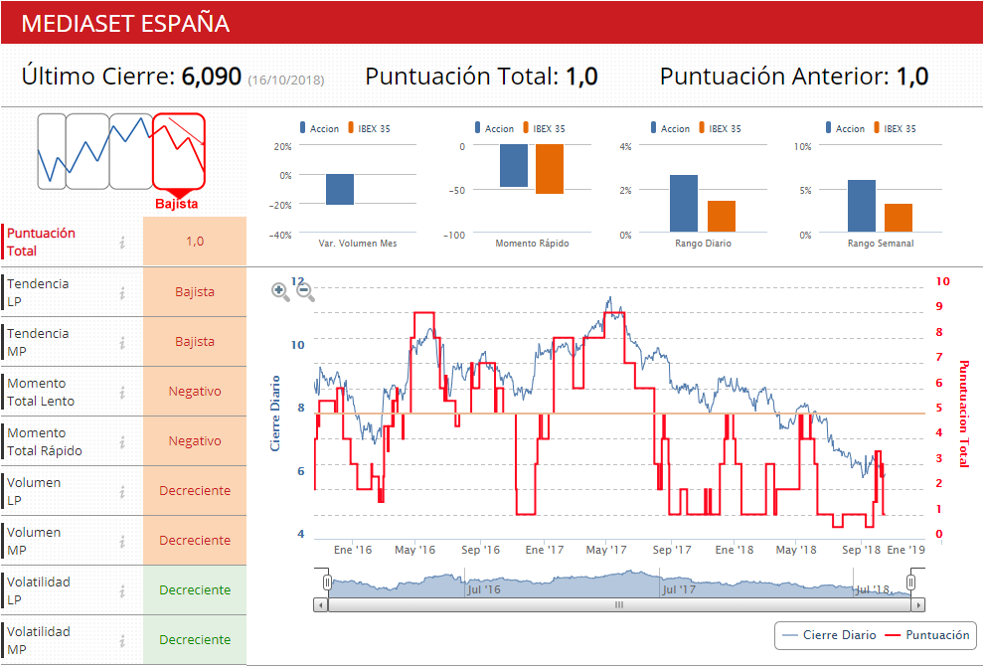Click the Último Cierre value 6,090
The height and width of the screenshot is (666, 984).
pos(212,77)
